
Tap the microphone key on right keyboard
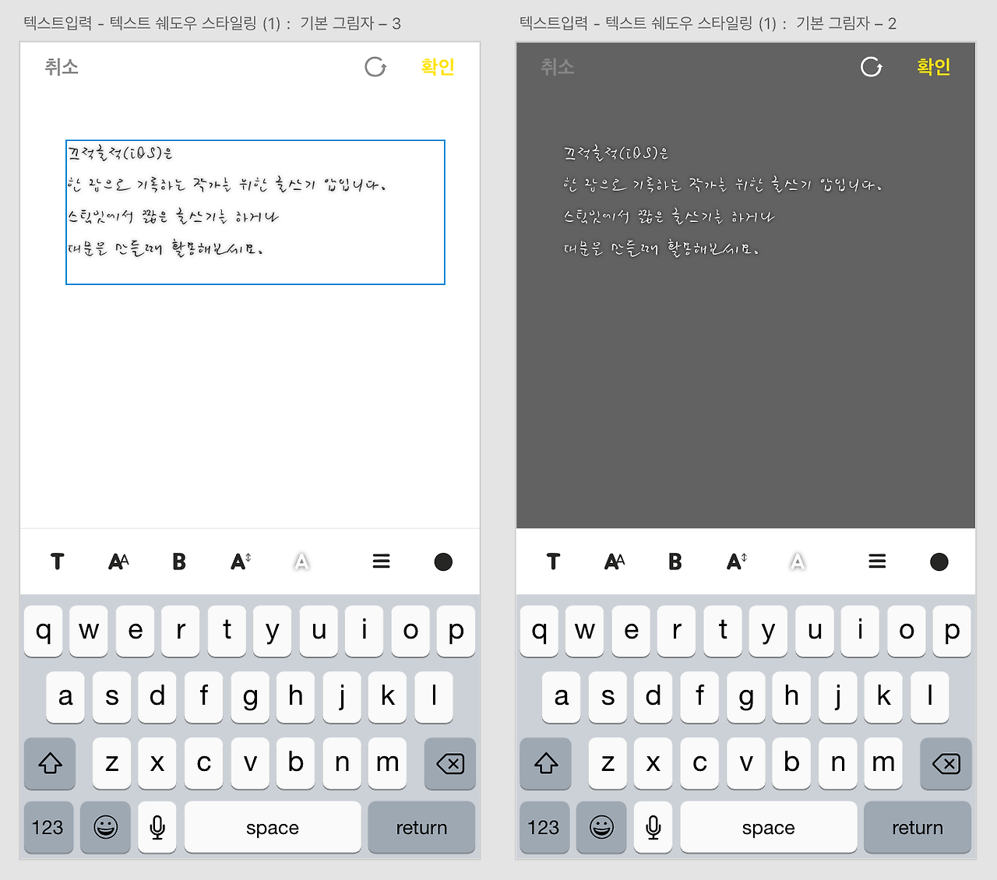(653, 827)
